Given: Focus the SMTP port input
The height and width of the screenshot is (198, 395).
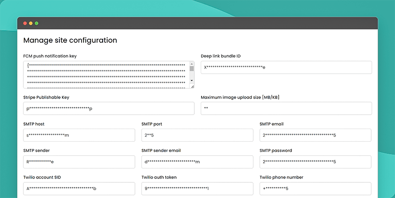Looking at the screenshot, I should click(197, 135).
